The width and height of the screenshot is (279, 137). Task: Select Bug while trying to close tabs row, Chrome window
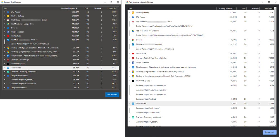coord(201,76)
